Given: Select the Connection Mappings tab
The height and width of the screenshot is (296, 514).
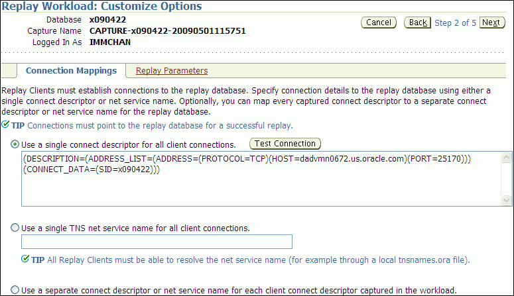Looking at the screenshot, I should [71, 71].
